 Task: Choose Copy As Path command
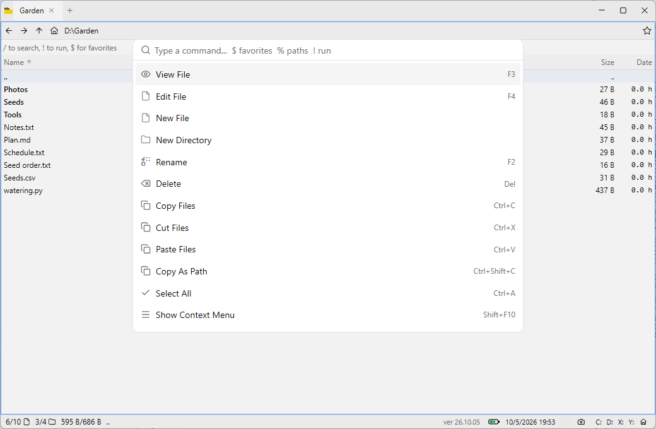328,271
